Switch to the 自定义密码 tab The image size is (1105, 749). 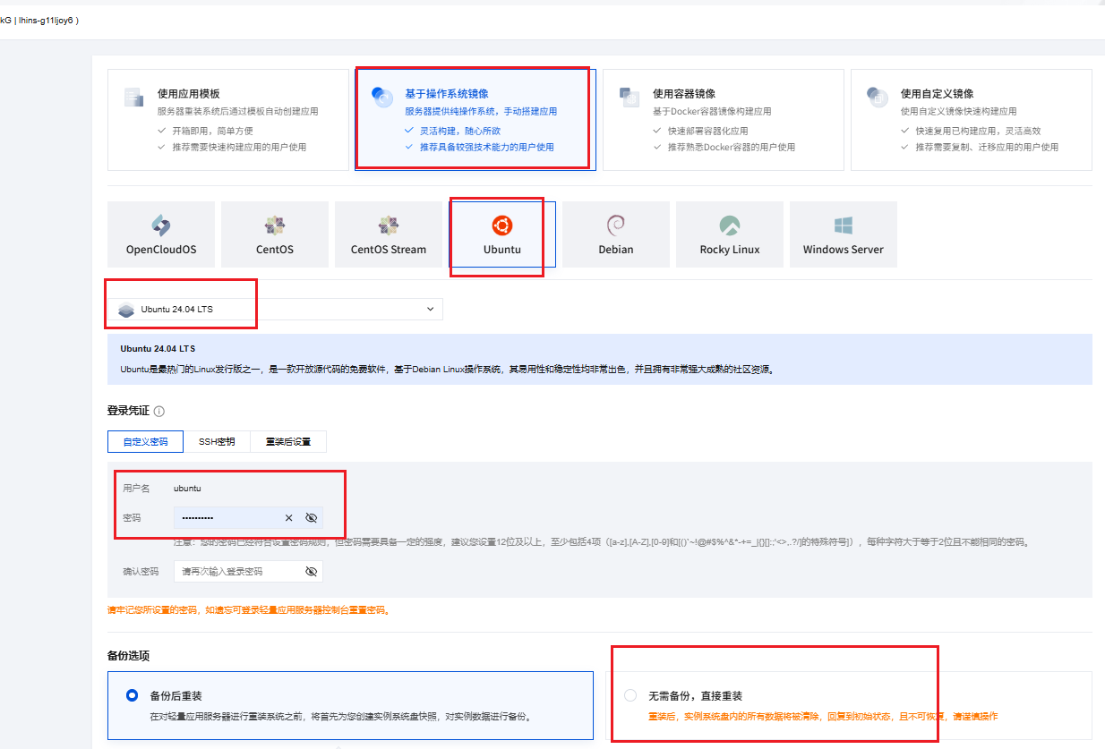[x=145, y=441]
